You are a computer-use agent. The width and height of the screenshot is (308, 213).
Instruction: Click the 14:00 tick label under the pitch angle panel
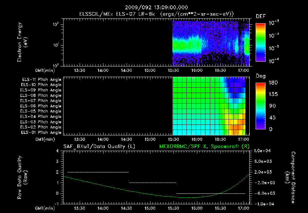click(x=103, y=140)
